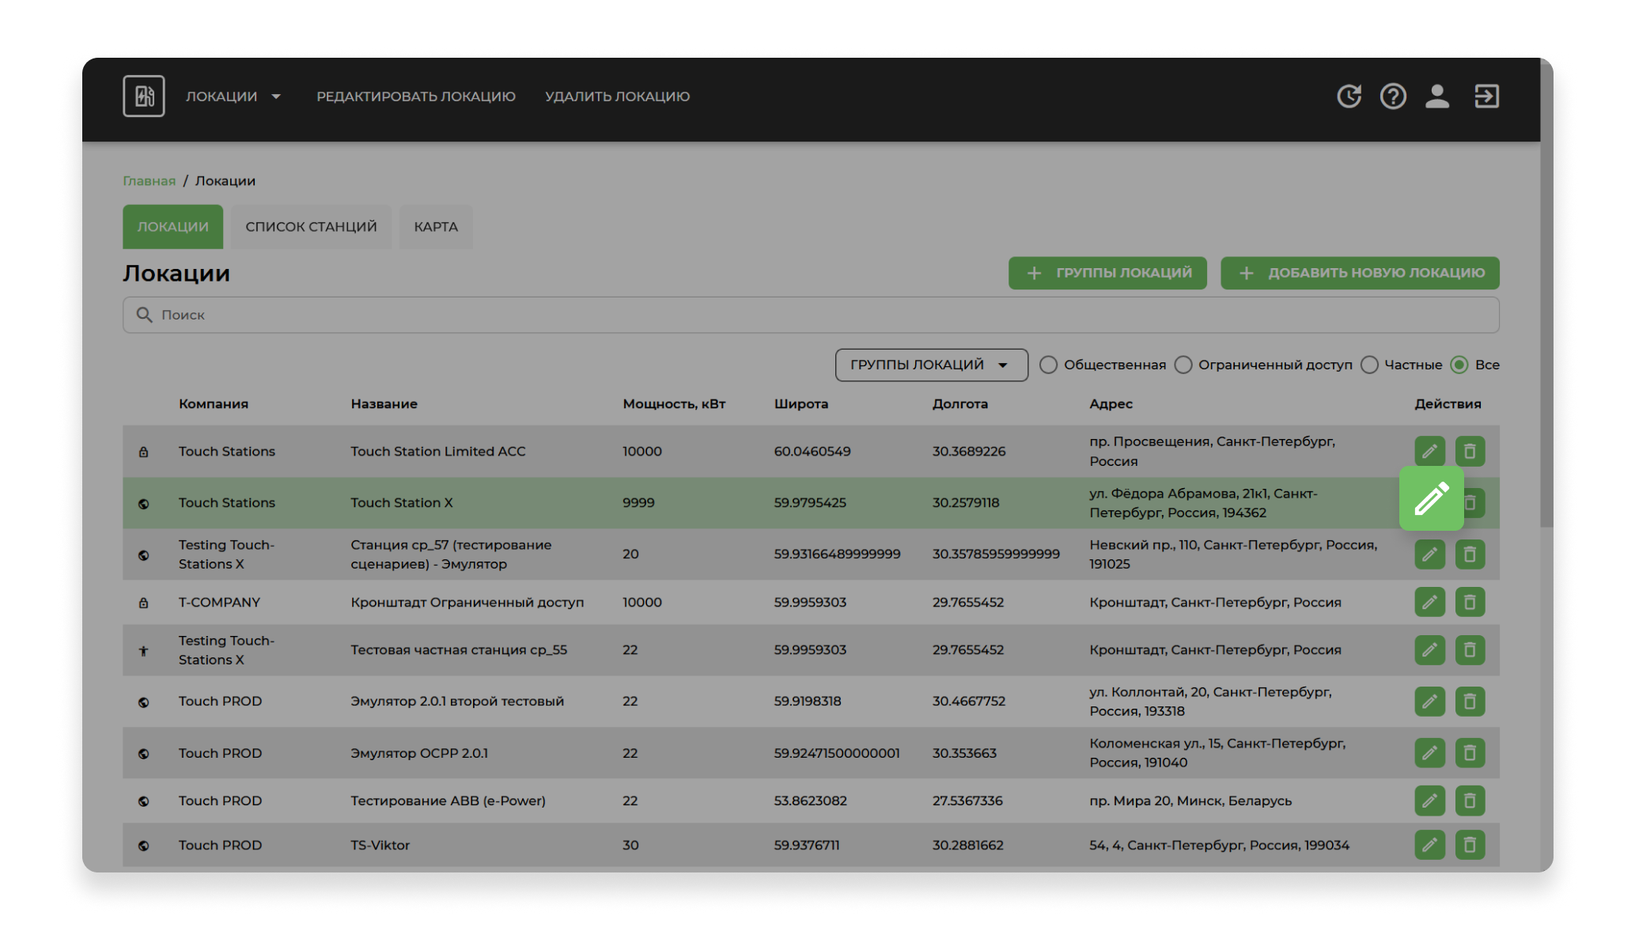Delete the Станция cp_57 Эмулятор location
1635x931 pixels.
[1470, 554]
